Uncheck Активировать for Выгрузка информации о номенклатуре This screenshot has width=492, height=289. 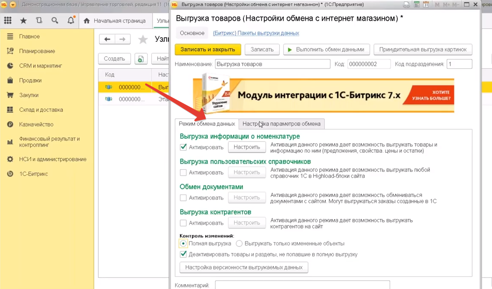click(183, 147)
